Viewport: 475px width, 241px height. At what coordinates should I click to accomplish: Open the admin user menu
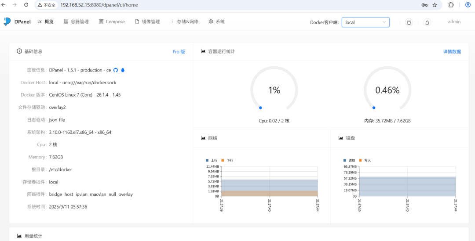pyautogui.click(x=454, y=22)
